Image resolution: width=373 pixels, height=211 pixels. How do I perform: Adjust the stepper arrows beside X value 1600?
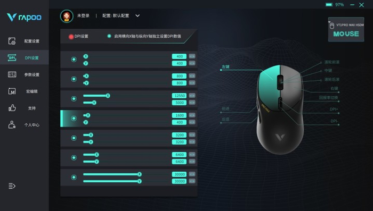pyautogui.click(x=192, y=115)
